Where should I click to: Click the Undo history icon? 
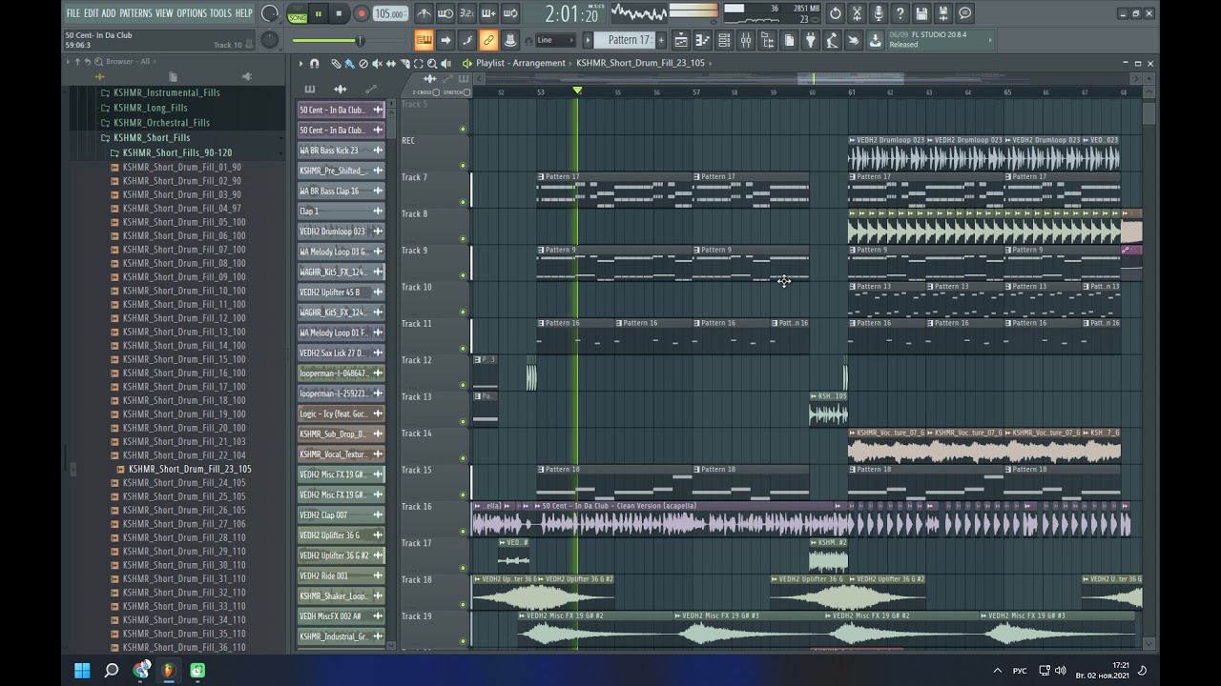[835, 13]
